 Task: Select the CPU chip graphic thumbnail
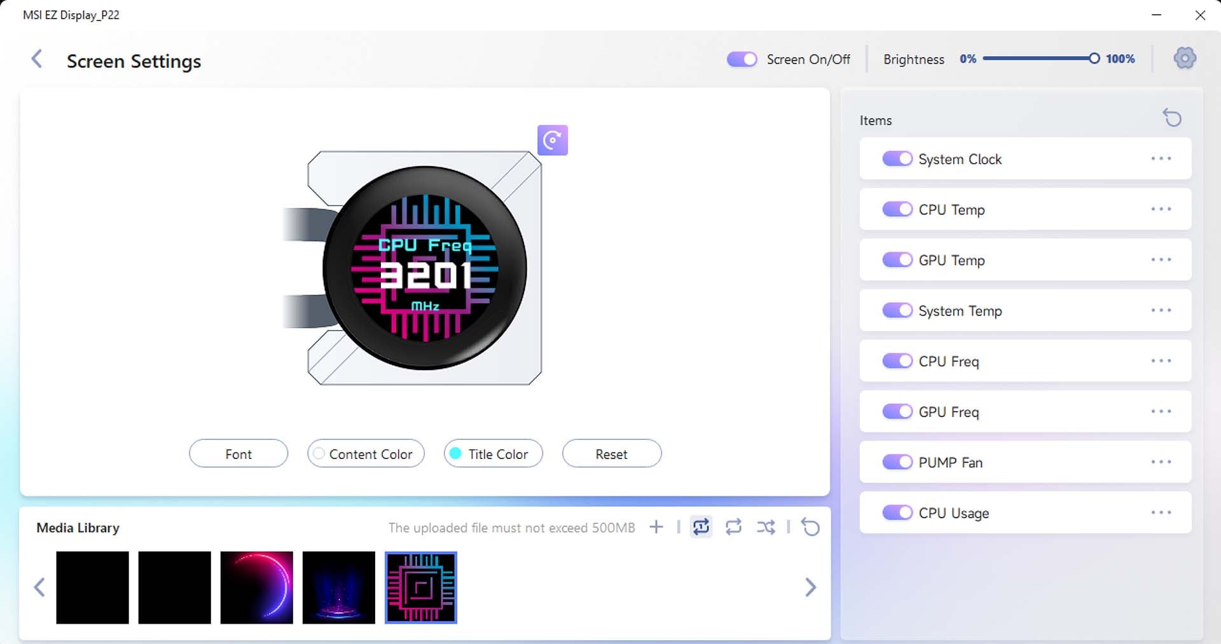[421, 587]
